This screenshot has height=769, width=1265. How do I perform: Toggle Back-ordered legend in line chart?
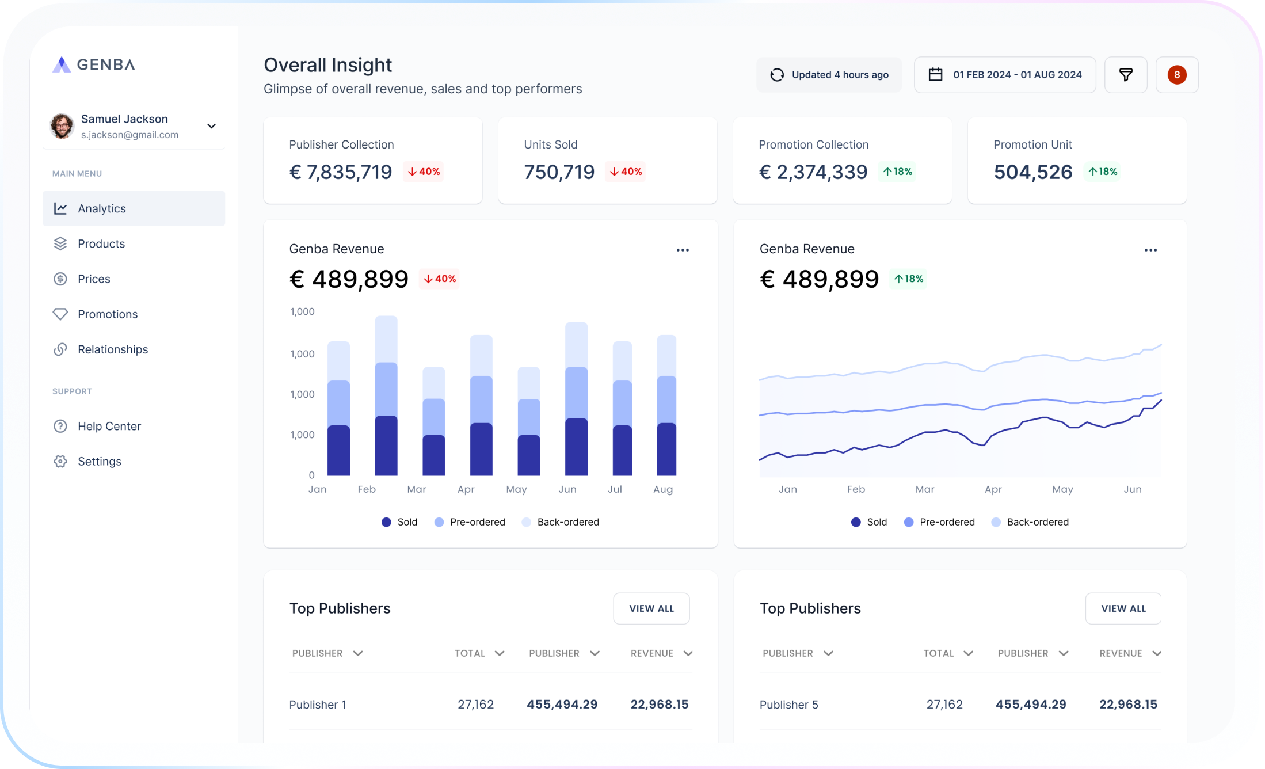(1030, 522)
